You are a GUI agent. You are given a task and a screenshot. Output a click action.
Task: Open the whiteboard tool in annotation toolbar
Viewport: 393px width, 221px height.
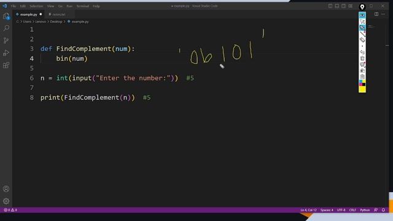tap(362, 64)
